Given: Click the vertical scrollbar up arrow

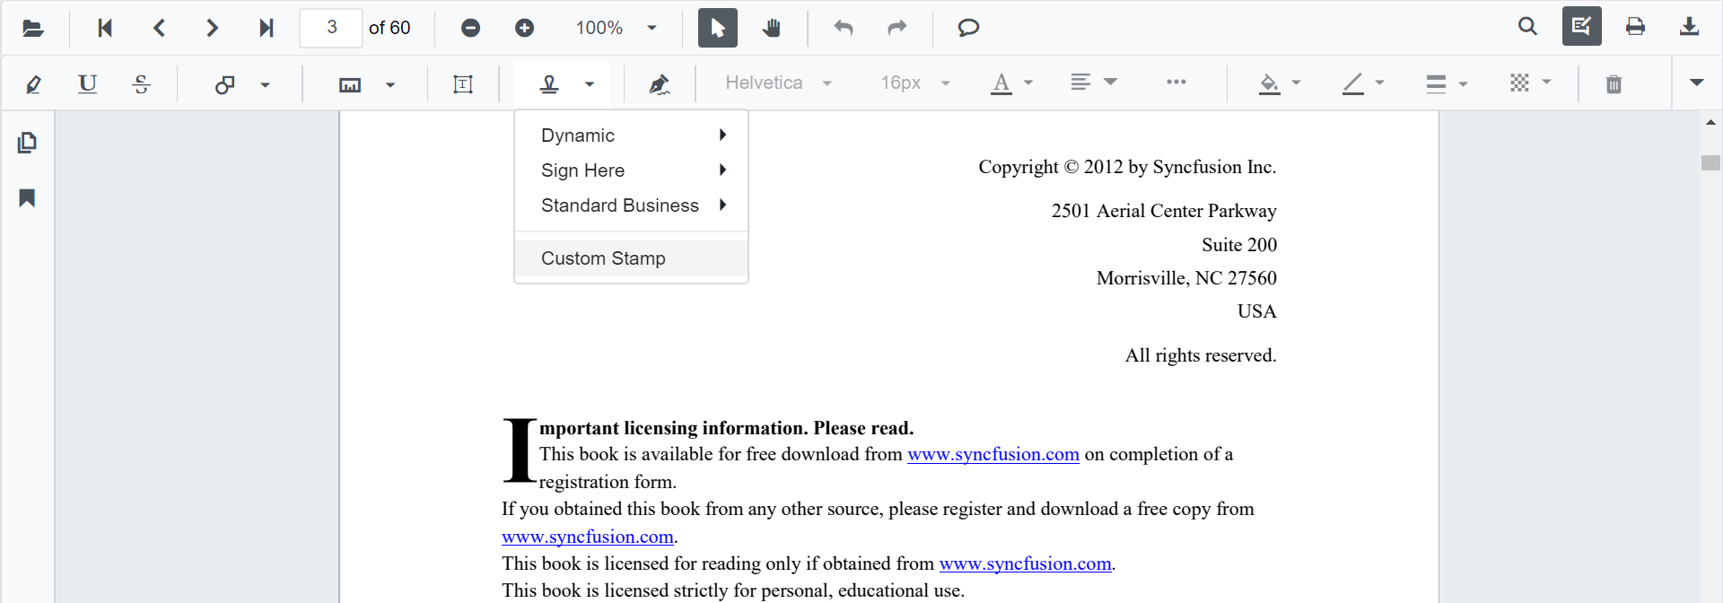Looking at the screenshot, I should (x=1710, y=122).
